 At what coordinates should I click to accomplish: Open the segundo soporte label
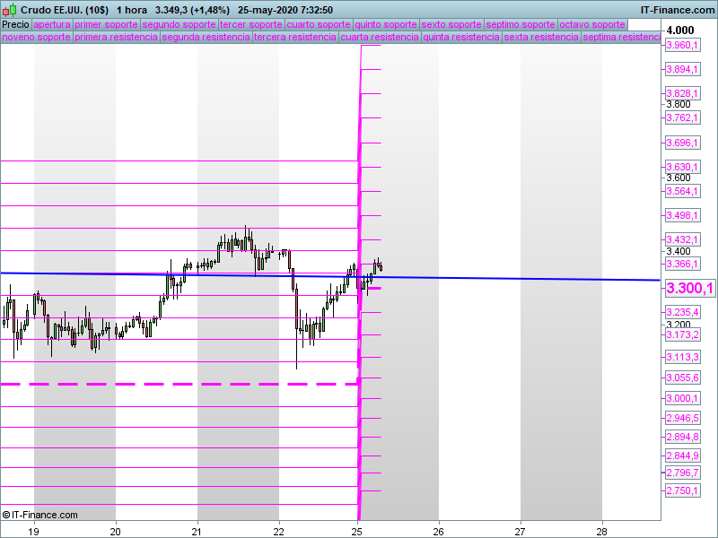pos(179,25)
